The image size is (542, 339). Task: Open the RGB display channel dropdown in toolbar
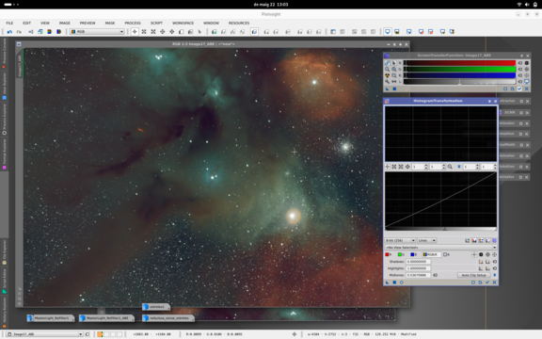click(x=97, y=31)
